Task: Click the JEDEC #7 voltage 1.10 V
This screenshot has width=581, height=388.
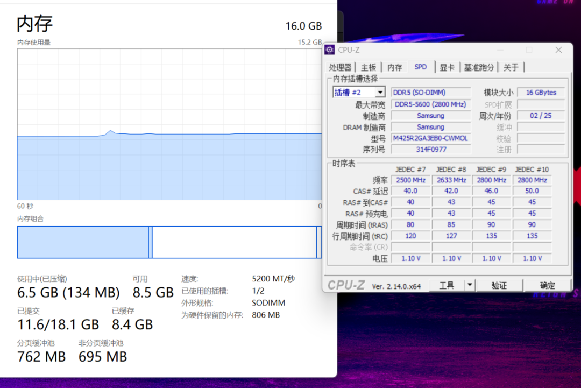Action: pos(410,258)
